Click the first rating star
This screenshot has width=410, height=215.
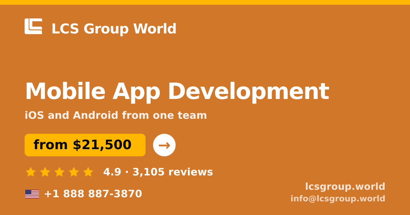tap(31, 172)
